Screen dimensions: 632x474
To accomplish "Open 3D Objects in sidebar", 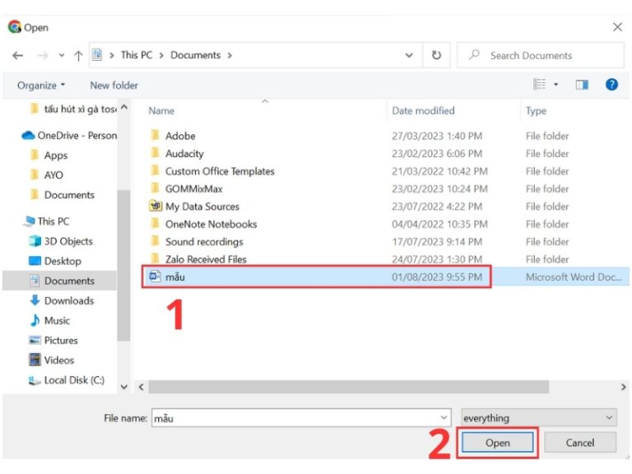I will 68,241.
